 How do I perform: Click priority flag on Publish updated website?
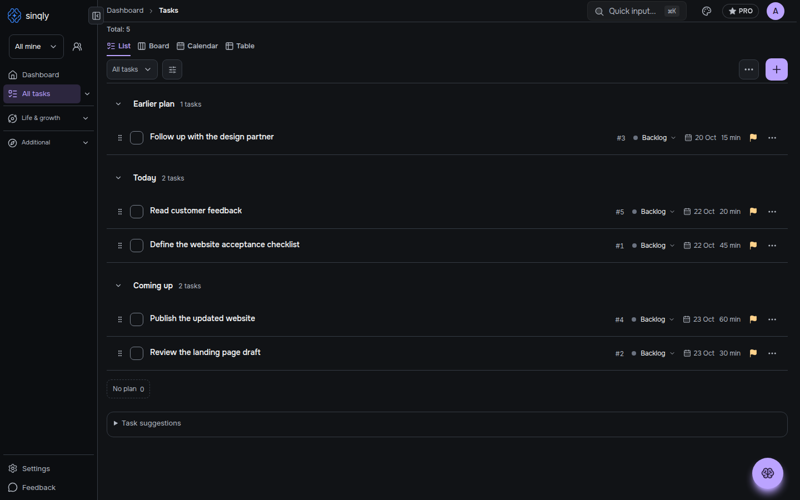(x=753, y=319)
